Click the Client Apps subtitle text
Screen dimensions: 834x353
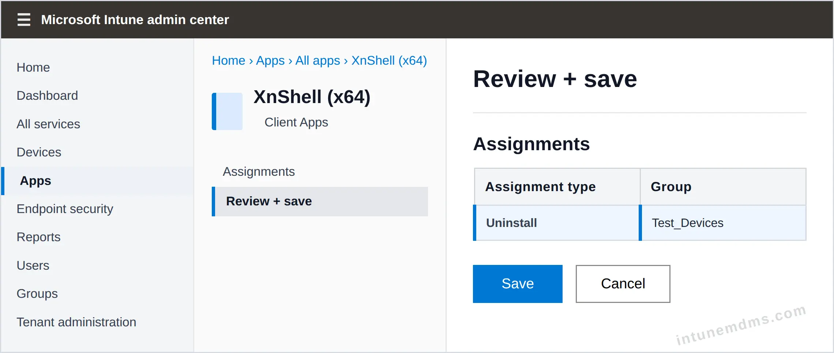click(296, 122)
